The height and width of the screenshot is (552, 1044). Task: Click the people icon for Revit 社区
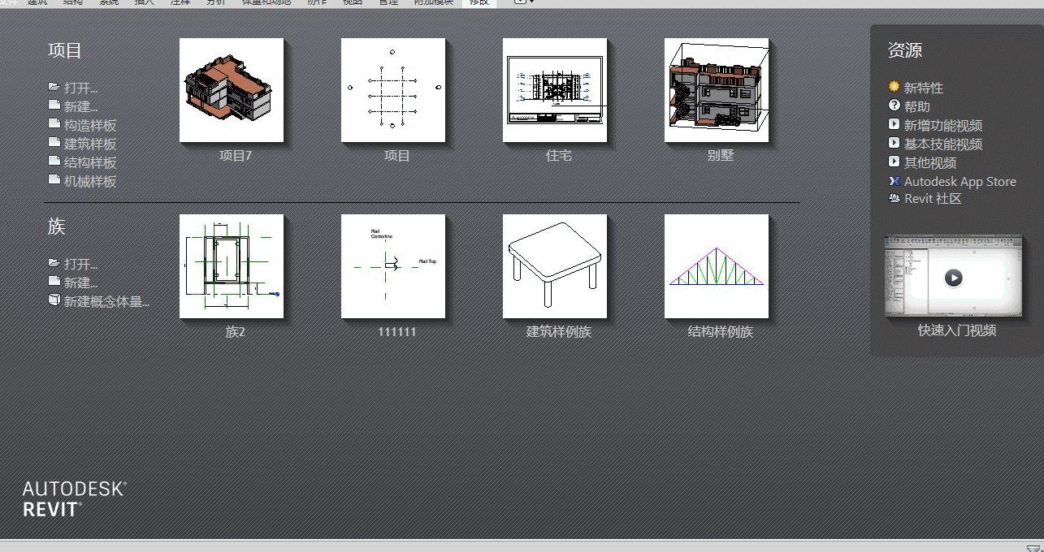tap(895, 198)
